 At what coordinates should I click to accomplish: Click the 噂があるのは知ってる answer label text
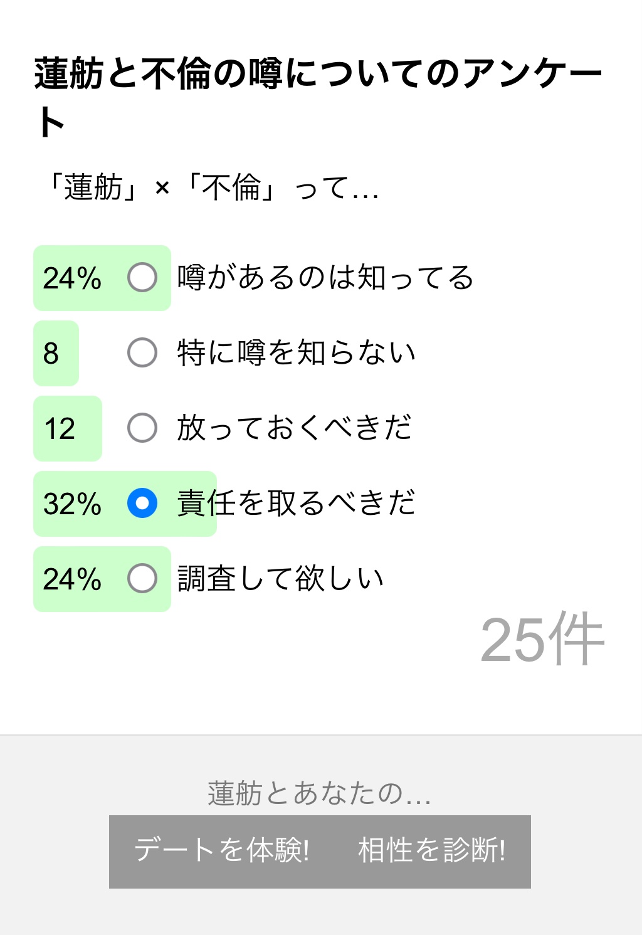pyautogui.click(x=325, y=278)
